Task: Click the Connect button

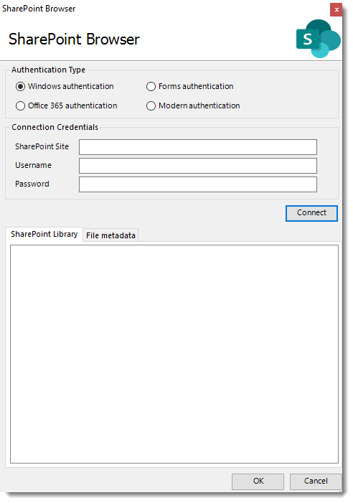Action: pyautogui.click(x=311, y=213)
